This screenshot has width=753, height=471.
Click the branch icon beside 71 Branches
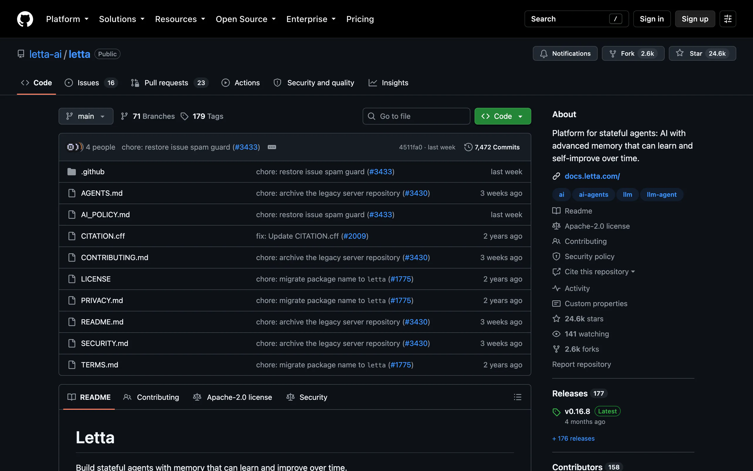coord(124,116)
